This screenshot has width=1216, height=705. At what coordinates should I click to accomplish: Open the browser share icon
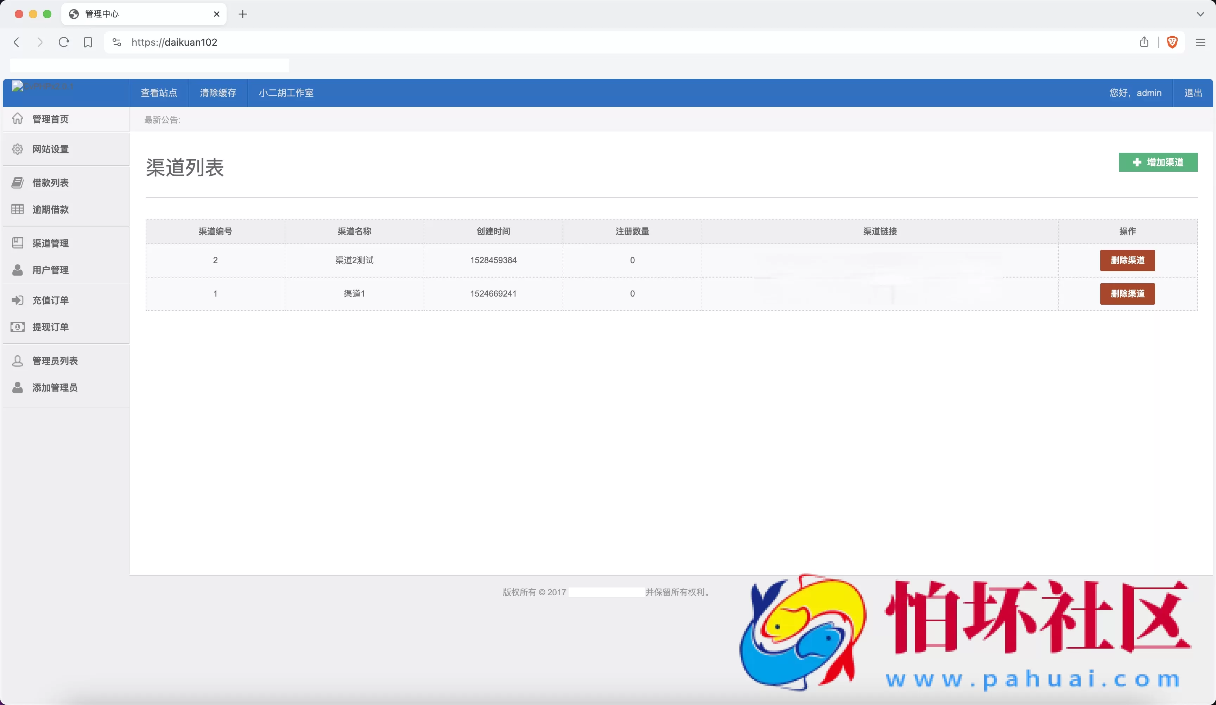(1144, 42)
